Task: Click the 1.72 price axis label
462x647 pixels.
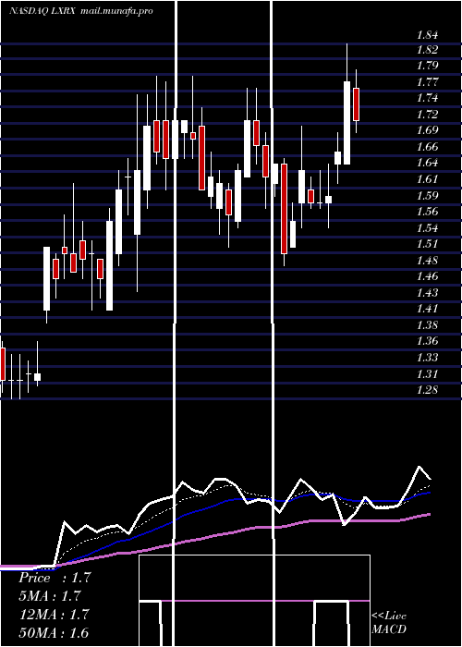Action: coord(427,115)
